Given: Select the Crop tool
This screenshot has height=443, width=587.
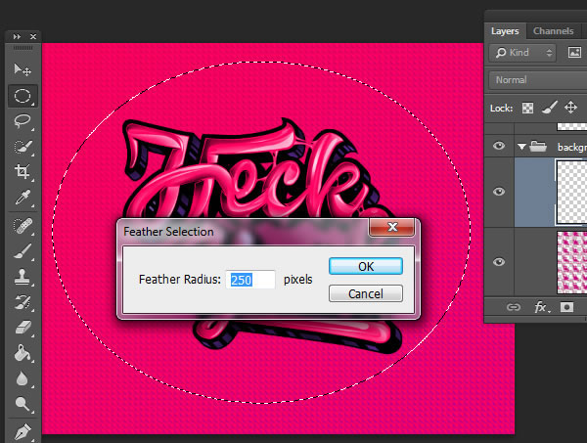Looking at the screenshot, I should [x=23, y=171].
